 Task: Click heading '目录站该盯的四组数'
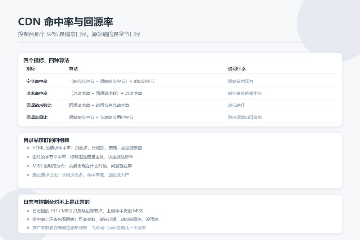(x=46, y=140)
